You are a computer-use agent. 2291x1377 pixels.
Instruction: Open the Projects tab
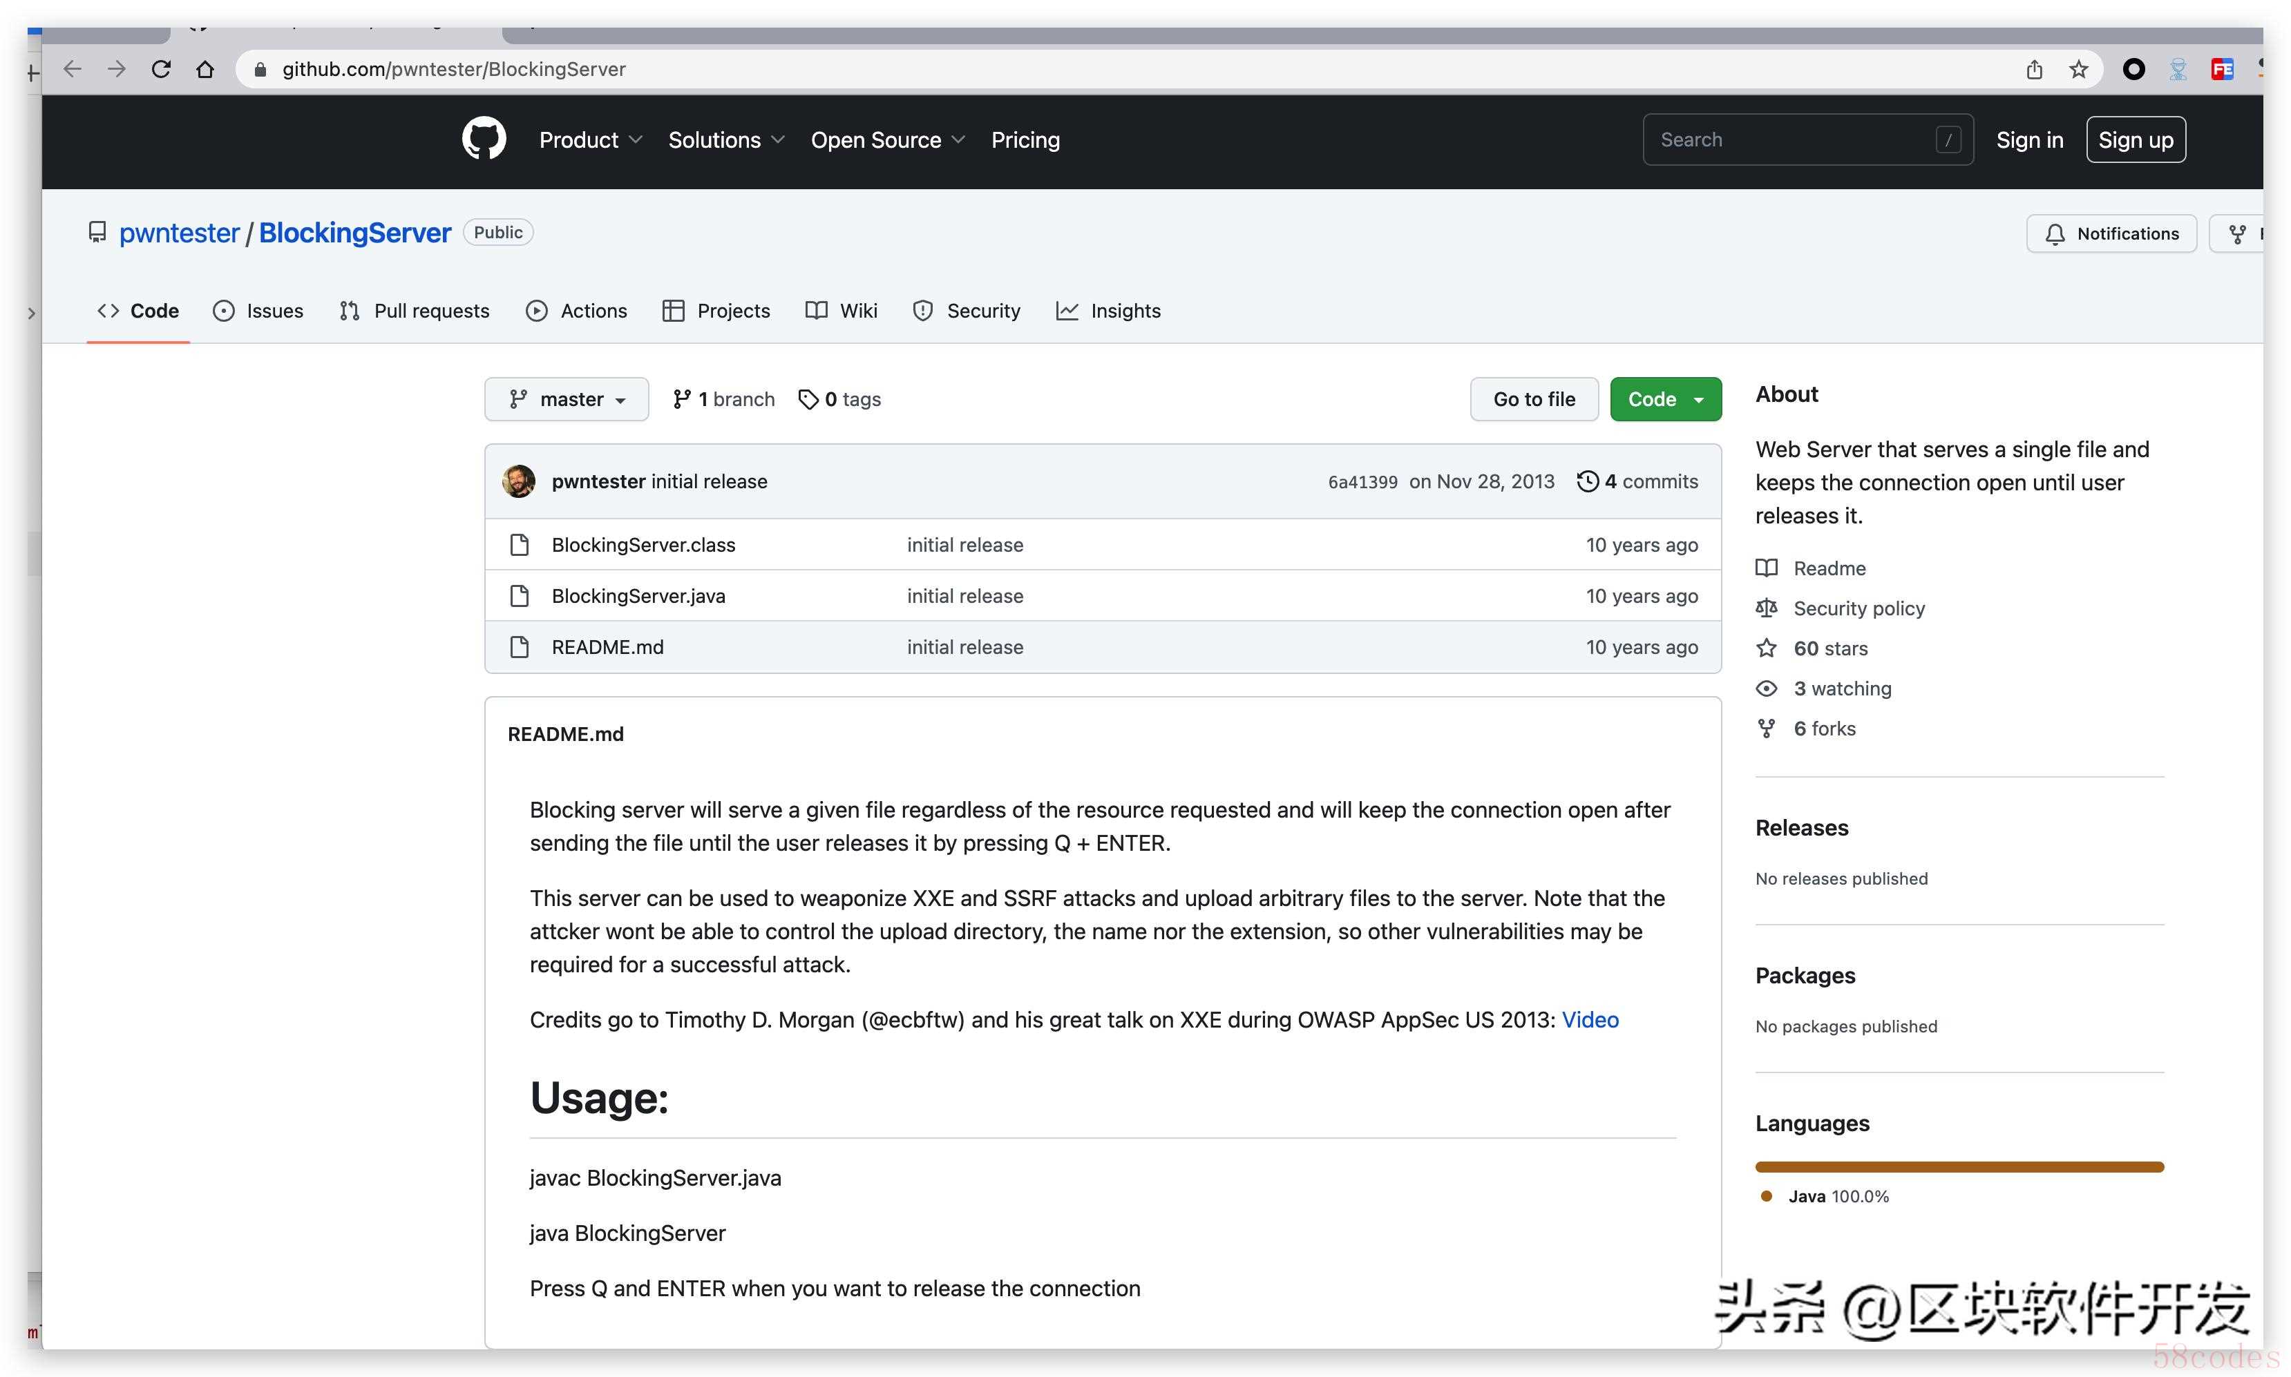716,311
